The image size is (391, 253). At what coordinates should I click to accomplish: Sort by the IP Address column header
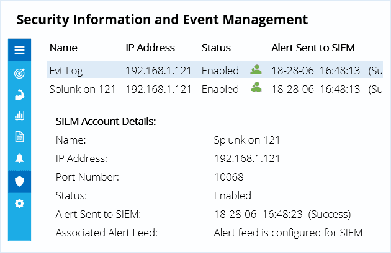pos(150,48)
